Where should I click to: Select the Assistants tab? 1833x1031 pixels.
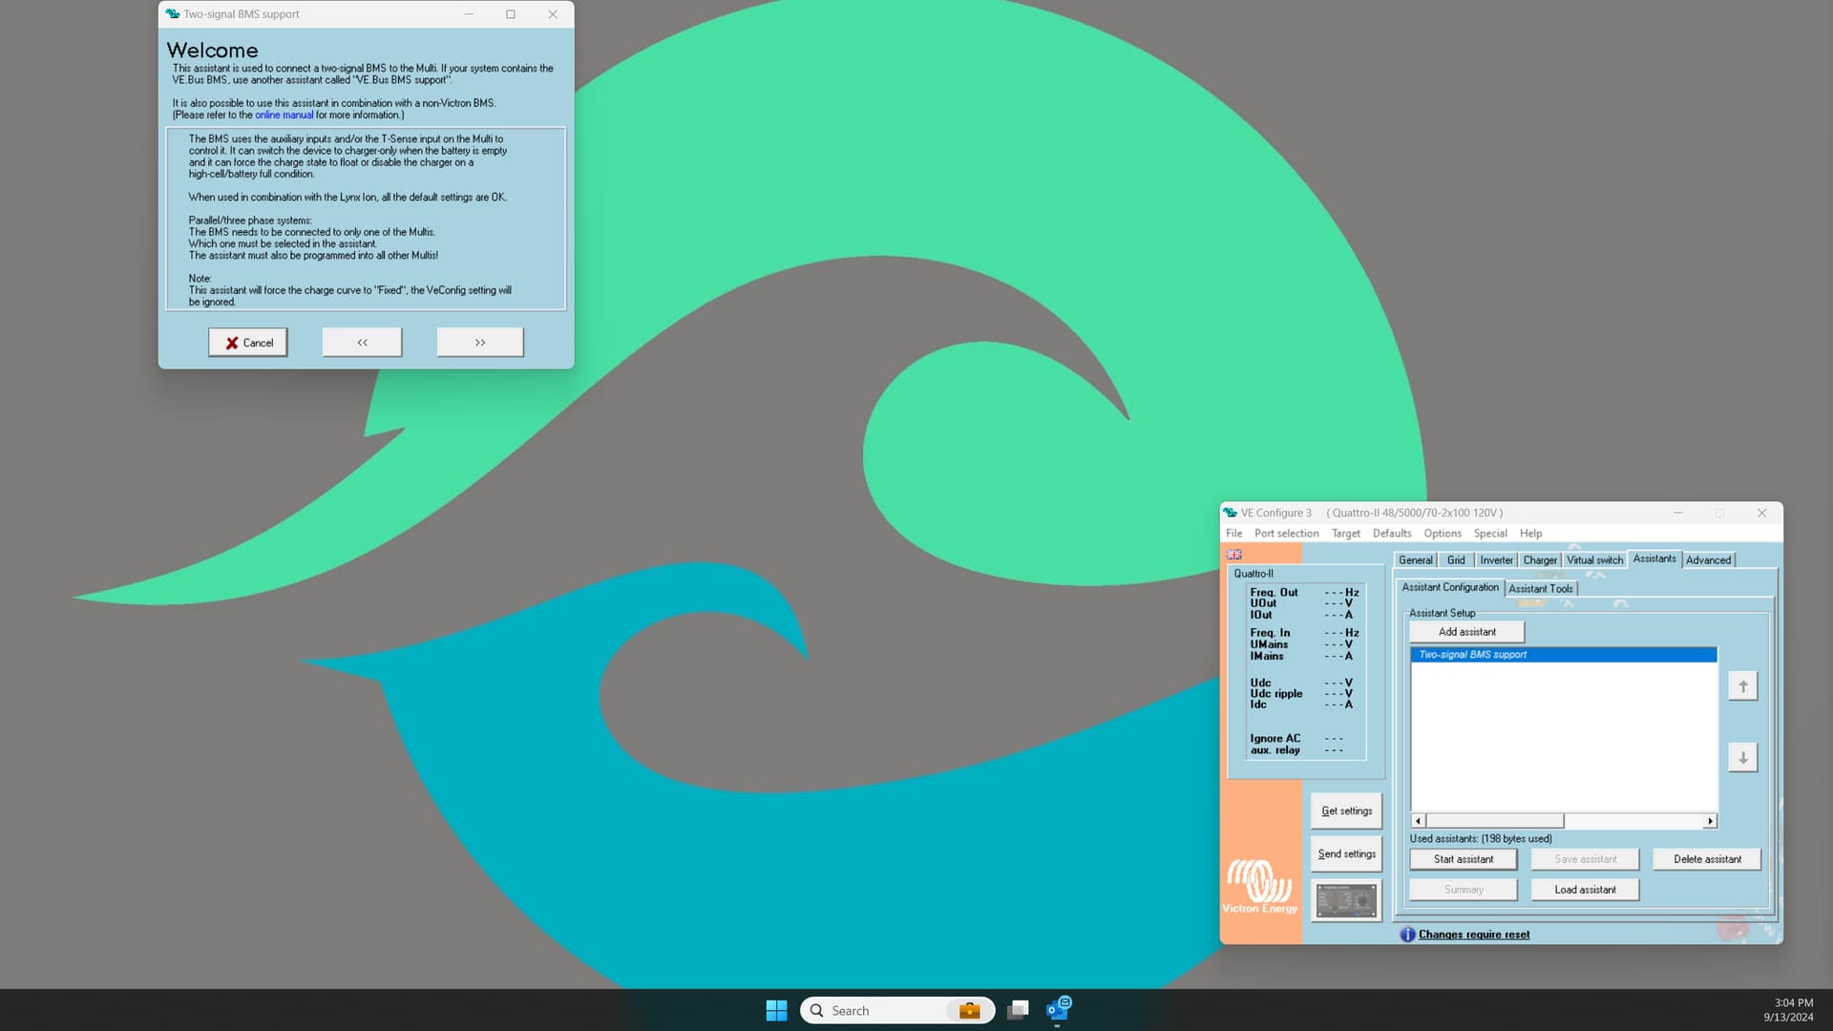pyautogui.click(x=1654, y=558)
